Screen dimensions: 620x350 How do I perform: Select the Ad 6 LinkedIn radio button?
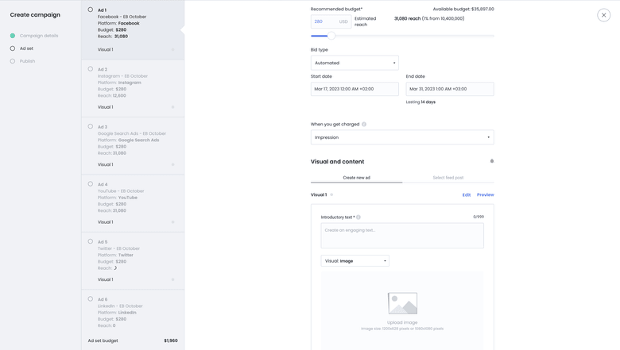point(91,299)
